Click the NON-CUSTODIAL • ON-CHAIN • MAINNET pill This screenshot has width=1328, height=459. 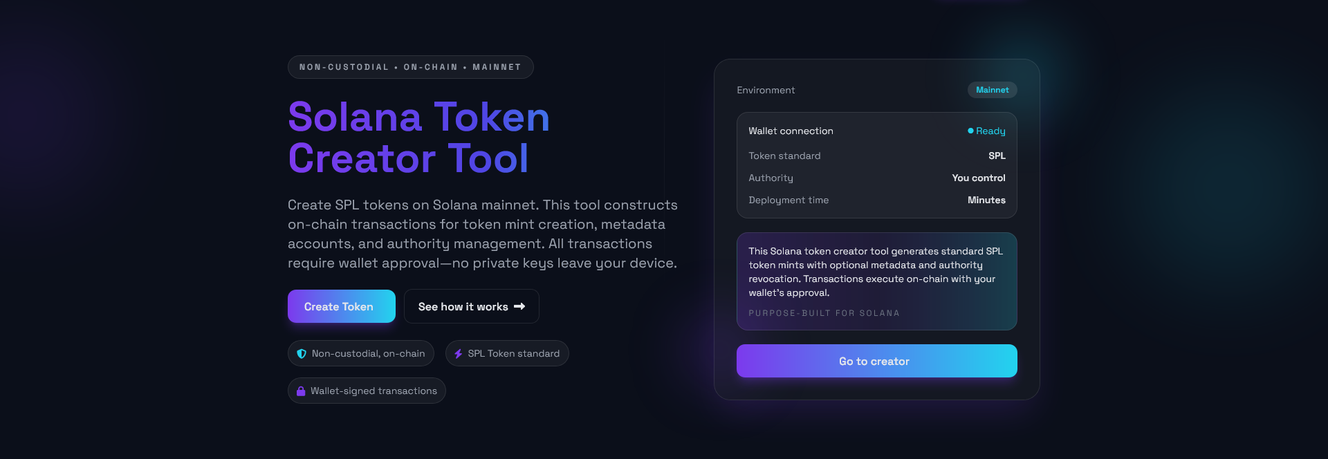pyautogui.click(x=410, y=67)
